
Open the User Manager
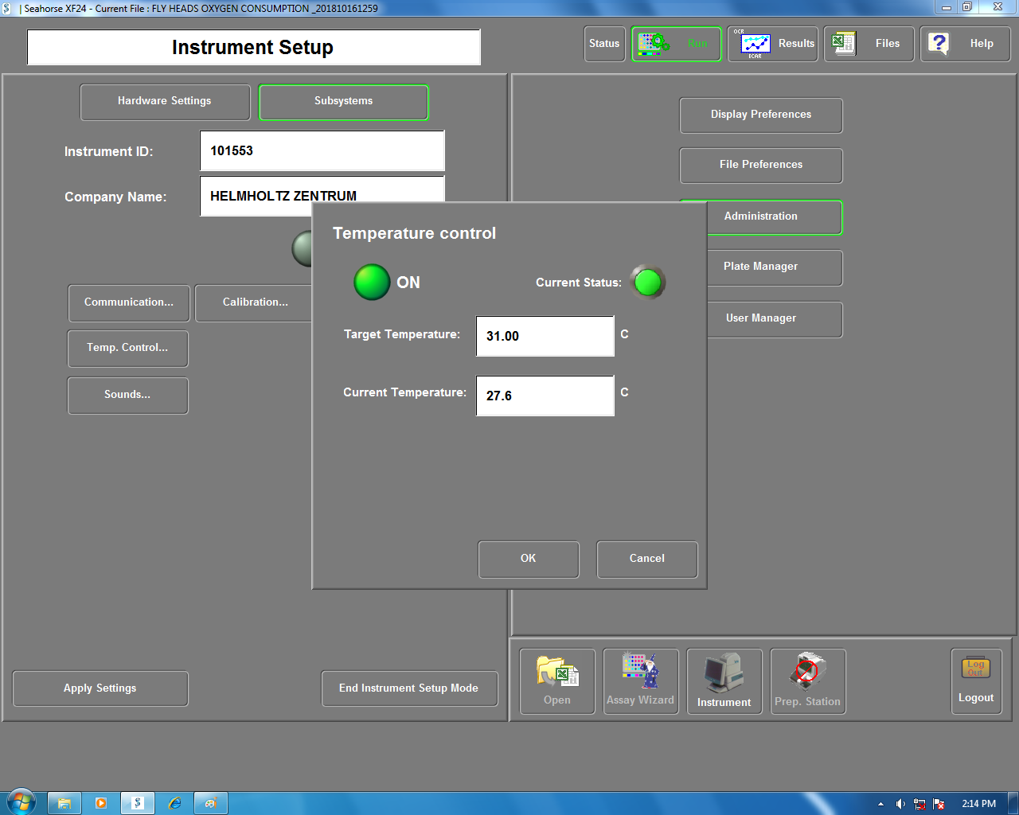[773, 319]
